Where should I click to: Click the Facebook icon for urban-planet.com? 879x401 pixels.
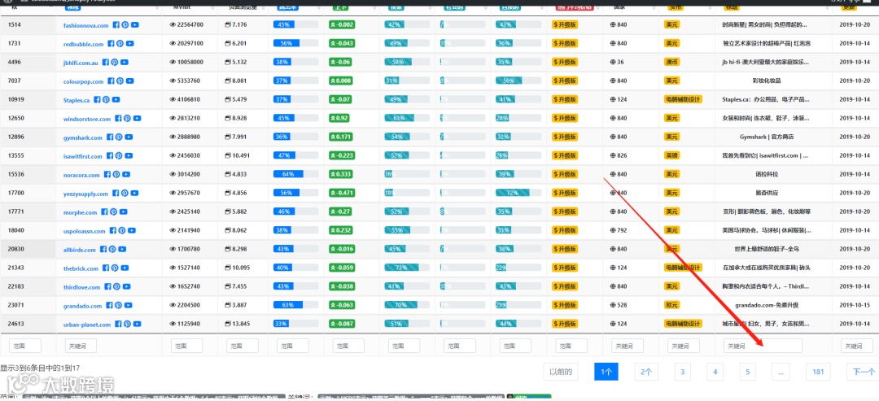coord(118,325)
